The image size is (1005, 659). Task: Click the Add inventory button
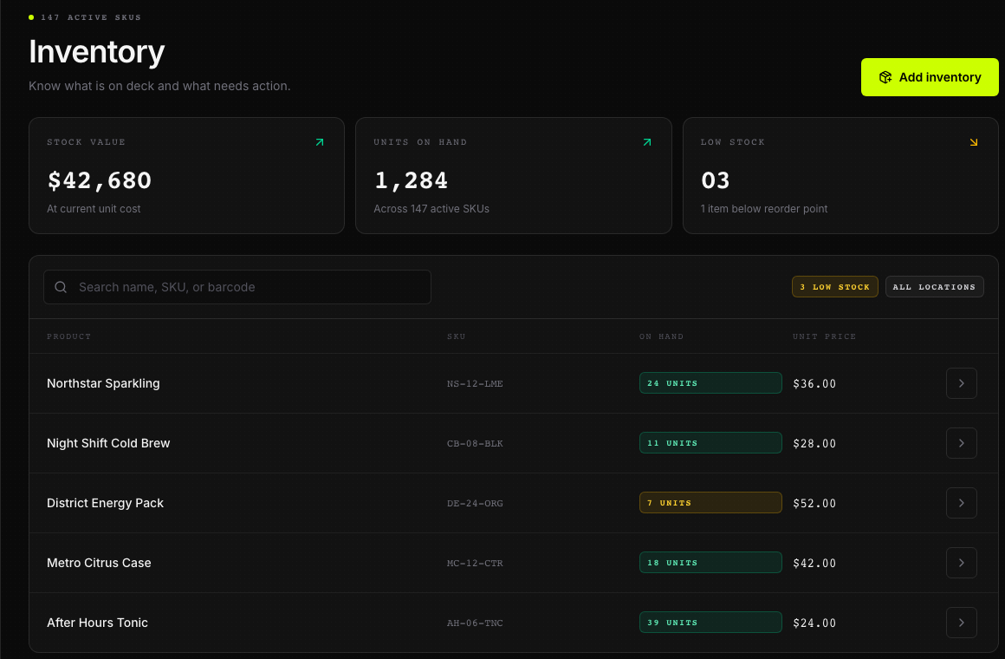click(930, 77)
